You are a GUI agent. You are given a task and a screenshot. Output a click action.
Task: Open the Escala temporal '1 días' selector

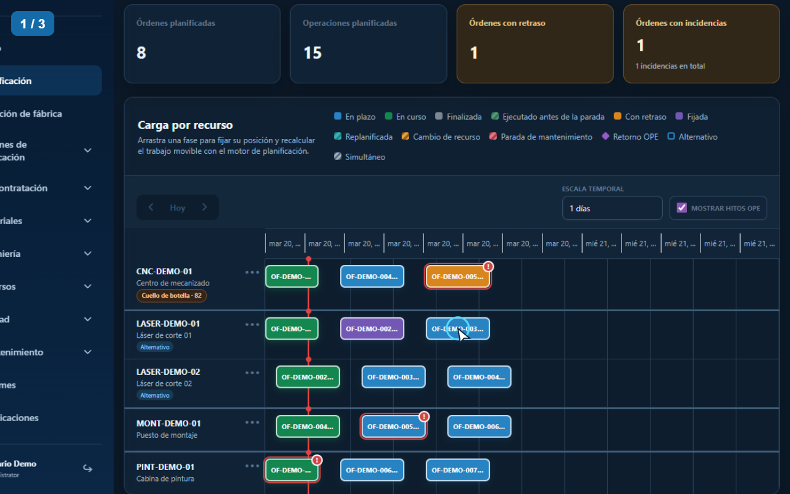pos(612,208)
